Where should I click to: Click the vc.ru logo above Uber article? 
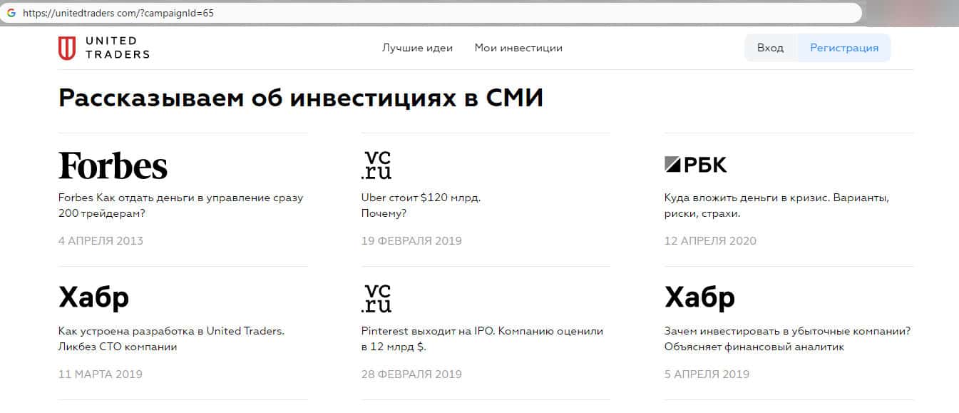click(x=377, y=165)
